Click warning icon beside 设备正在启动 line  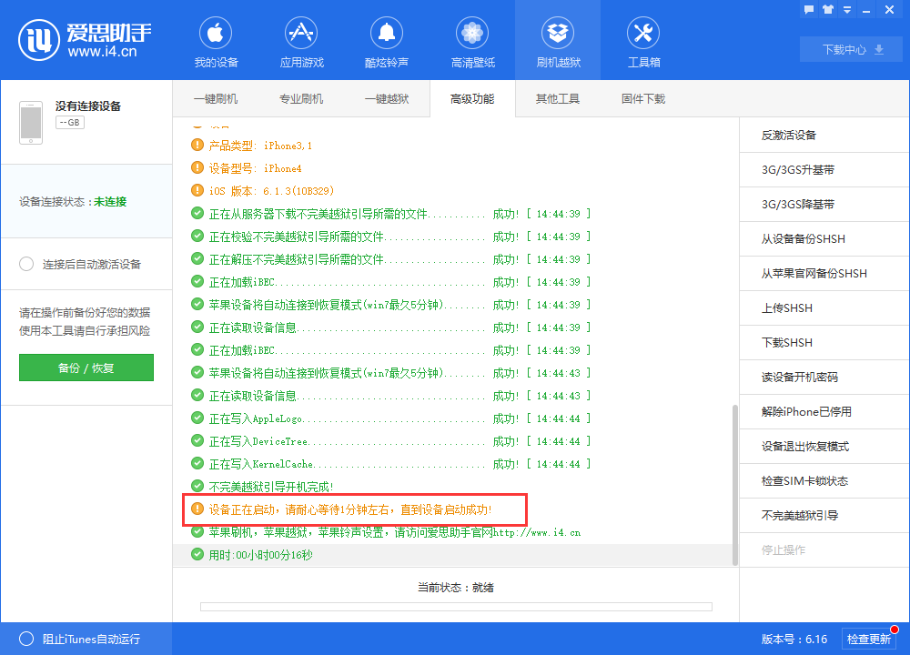[197, 509]
